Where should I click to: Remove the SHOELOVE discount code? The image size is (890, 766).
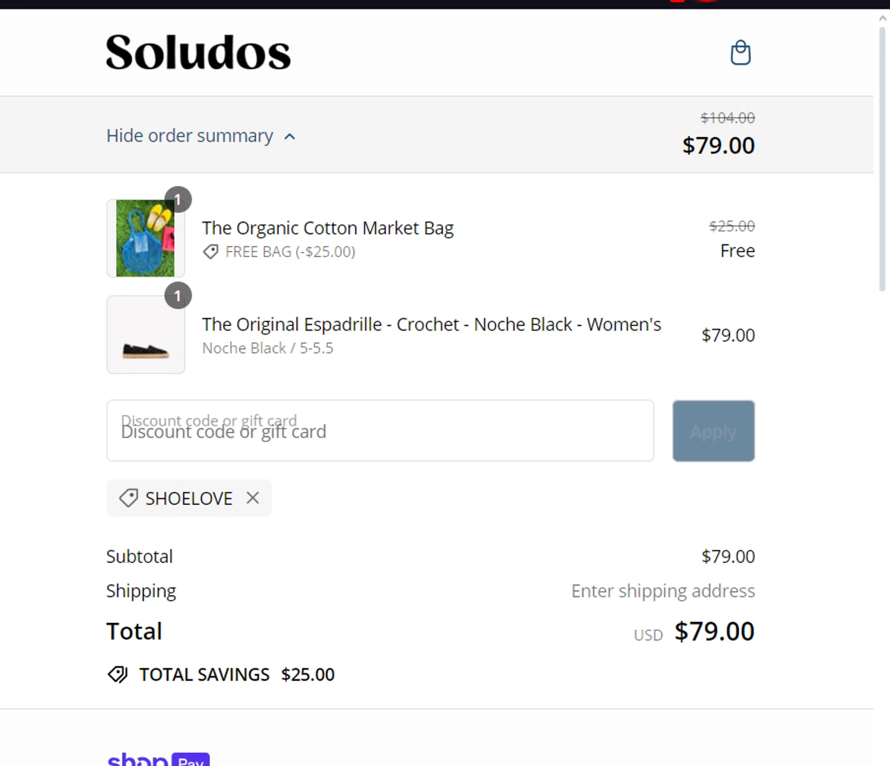click(x=253, y=498)
